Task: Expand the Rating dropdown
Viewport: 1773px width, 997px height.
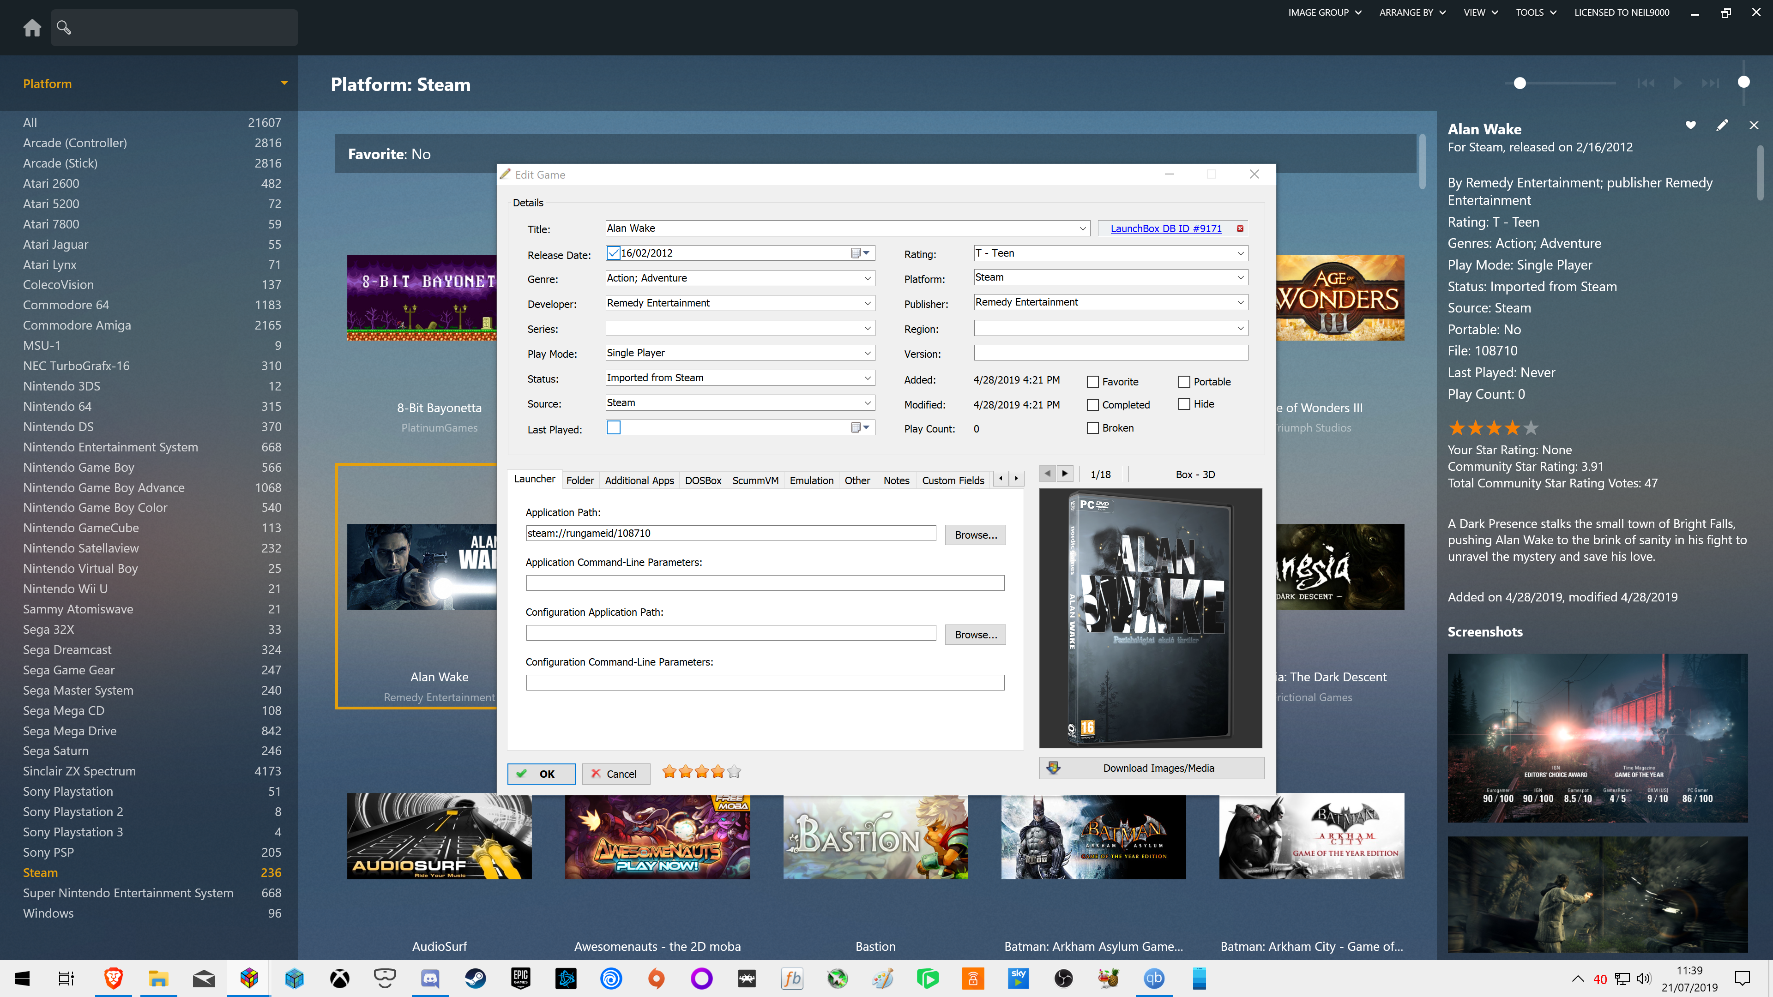Action: point(1240,253)
